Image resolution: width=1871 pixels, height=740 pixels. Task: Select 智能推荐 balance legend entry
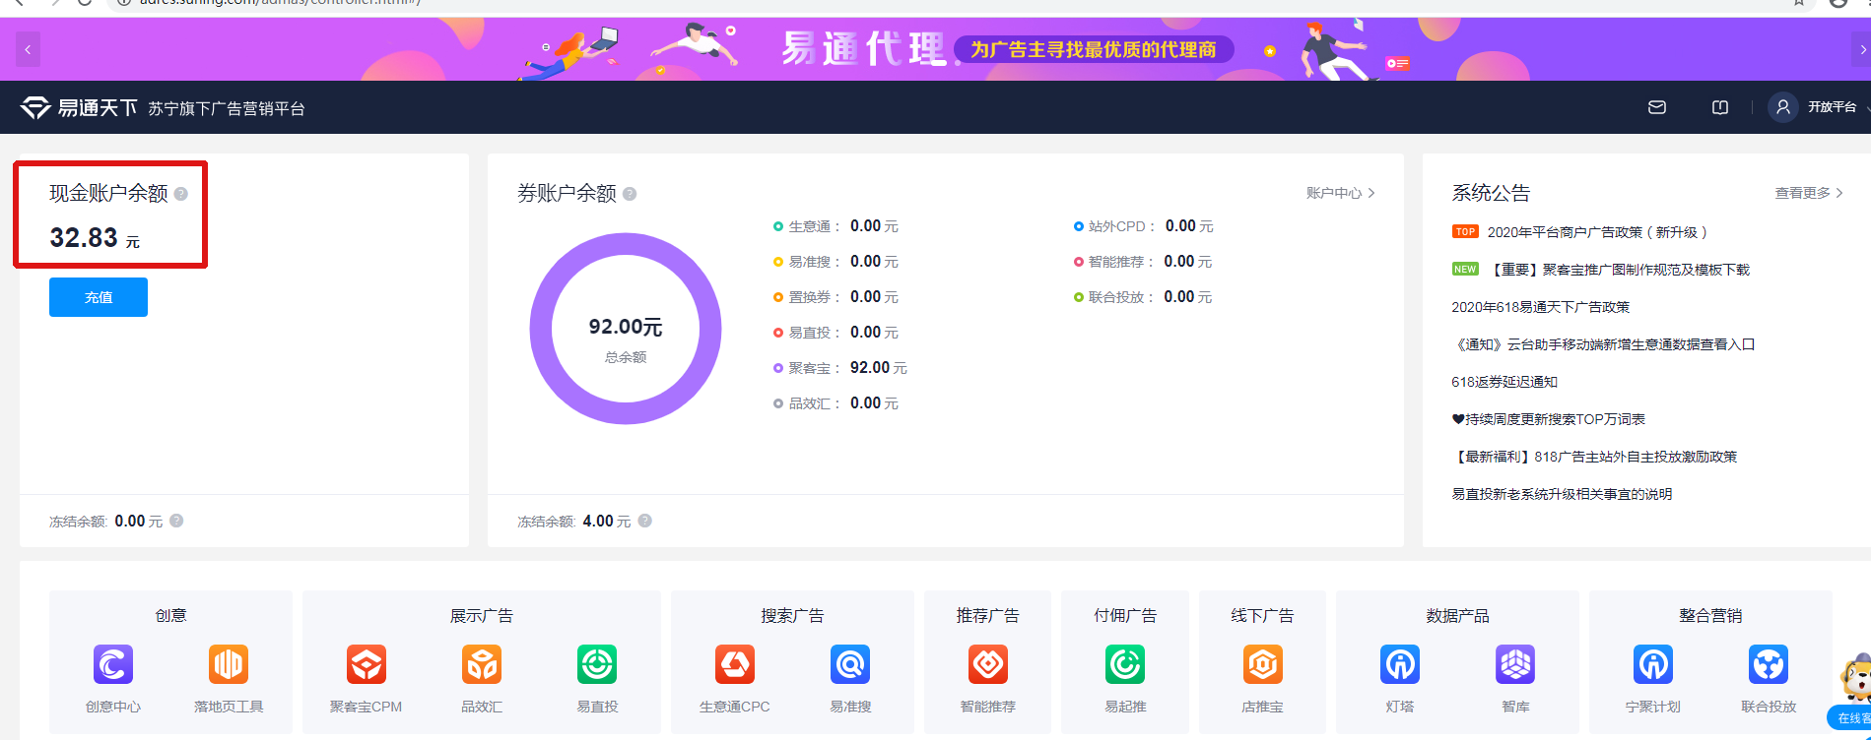(1143, 262)
